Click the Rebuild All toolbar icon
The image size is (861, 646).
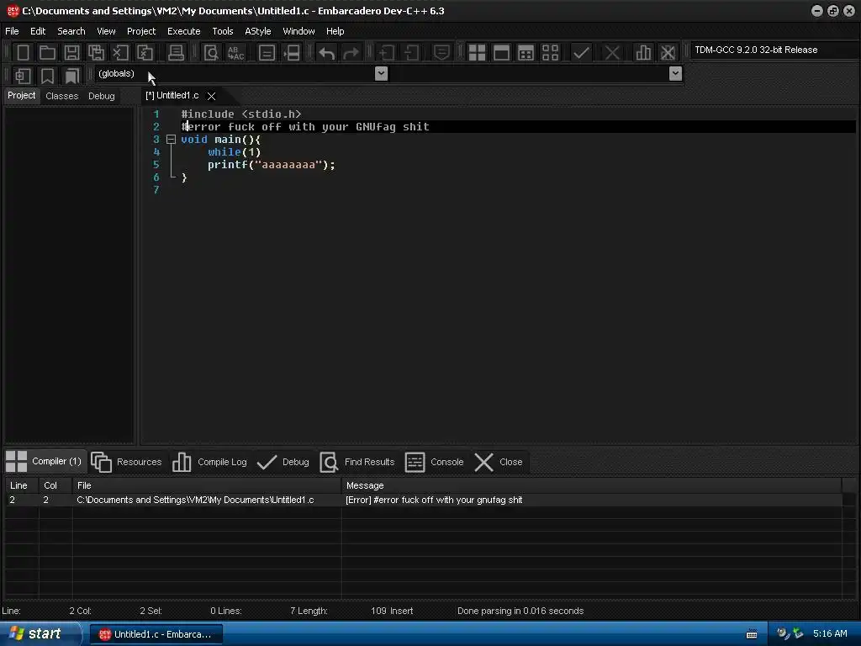pos(550,53)
